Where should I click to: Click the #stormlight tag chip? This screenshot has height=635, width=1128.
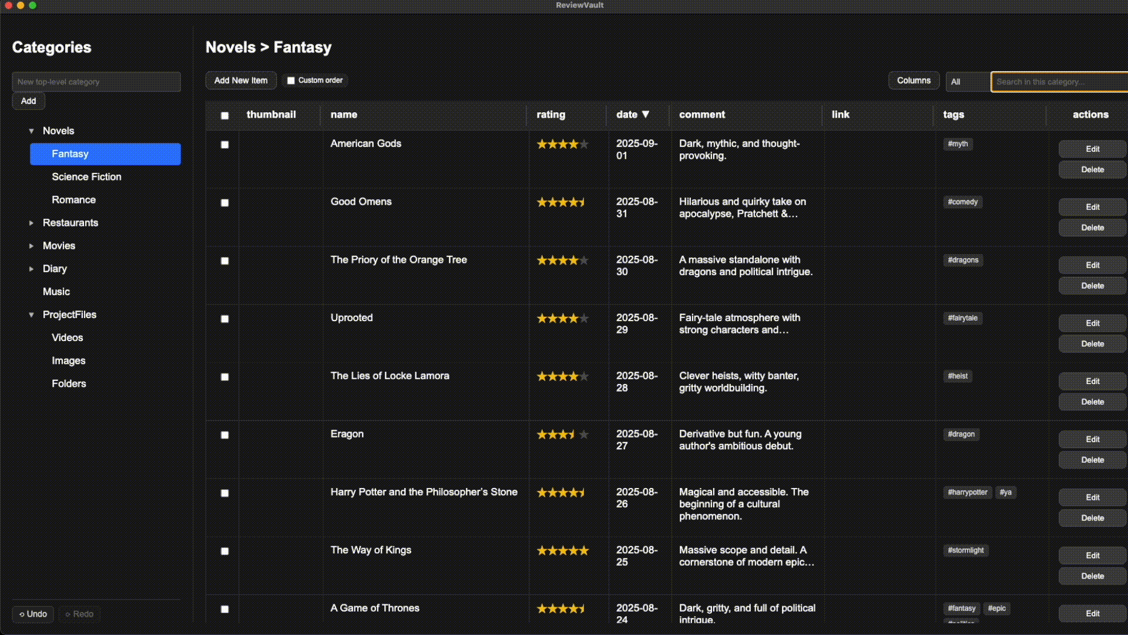pos(965,550)
